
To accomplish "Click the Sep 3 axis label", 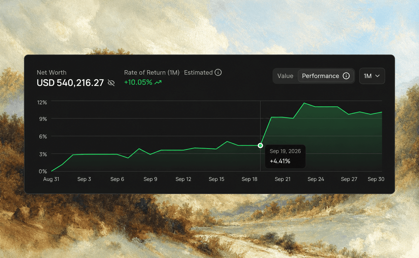I will pyautogui.click(x=84, y=179).
